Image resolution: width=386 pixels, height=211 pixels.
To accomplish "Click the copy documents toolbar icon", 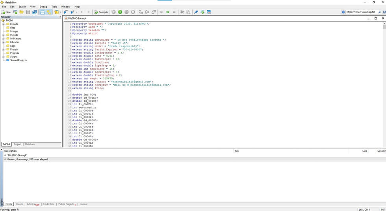I will coord(182,12).
